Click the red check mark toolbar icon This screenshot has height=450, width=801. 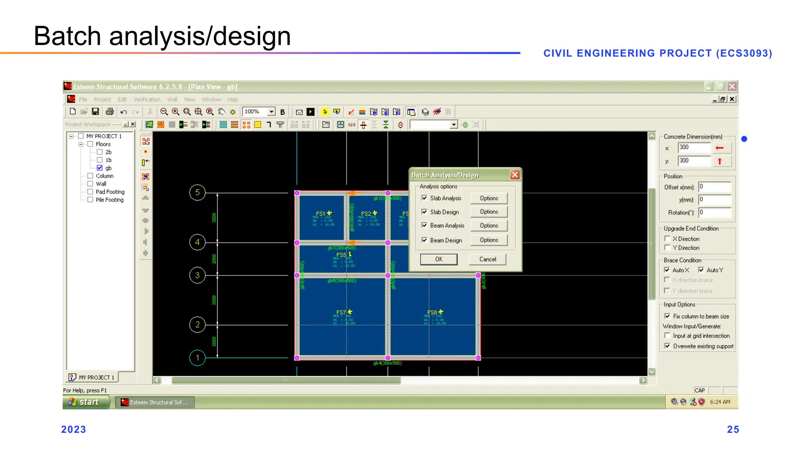click(x=351, y=112)
